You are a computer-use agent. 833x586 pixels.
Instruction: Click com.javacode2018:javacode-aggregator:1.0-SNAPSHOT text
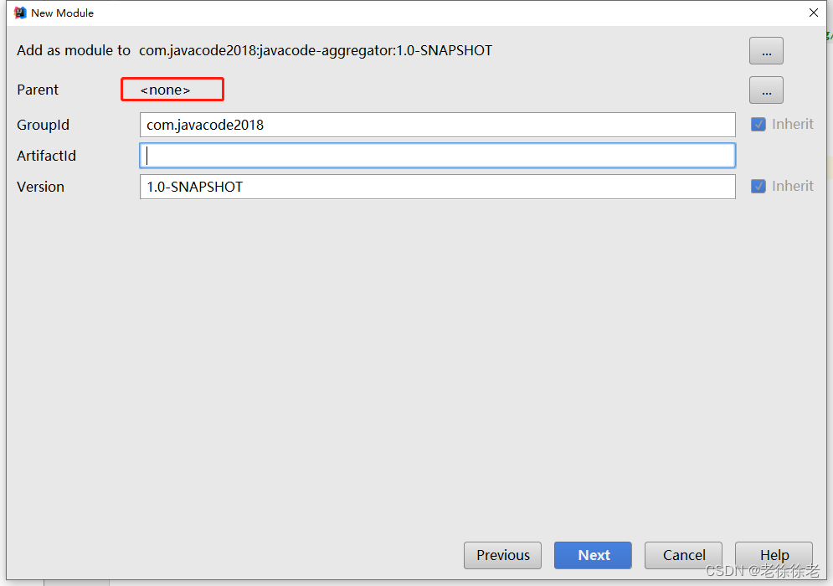click(316, 50)
